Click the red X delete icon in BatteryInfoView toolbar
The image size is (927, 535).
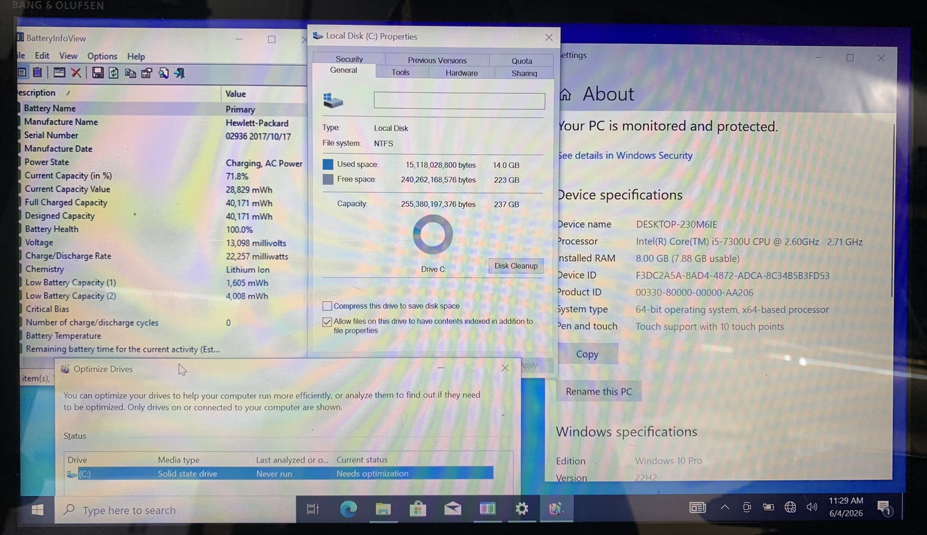pyautogui.click(x=76, y=72)
